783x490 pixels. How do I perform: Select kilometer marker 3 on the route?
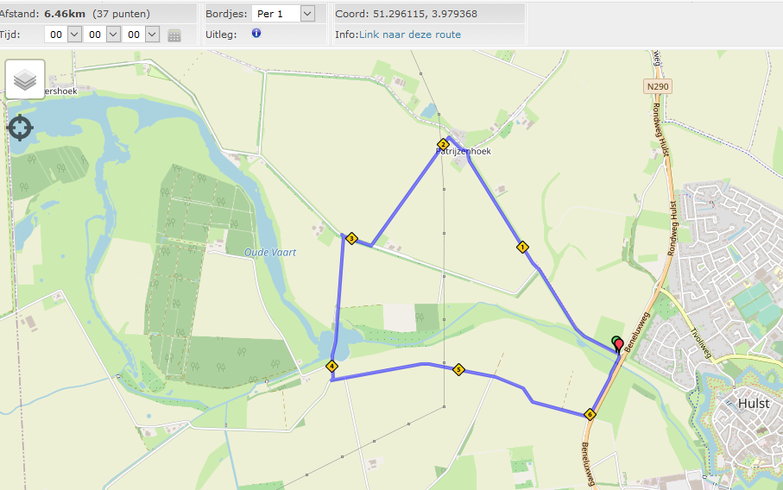351,238
